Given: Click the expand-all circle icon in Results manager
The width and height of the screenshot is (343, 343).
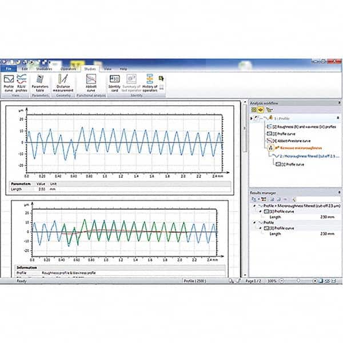Looking at the screenshot, I should 272,200.
